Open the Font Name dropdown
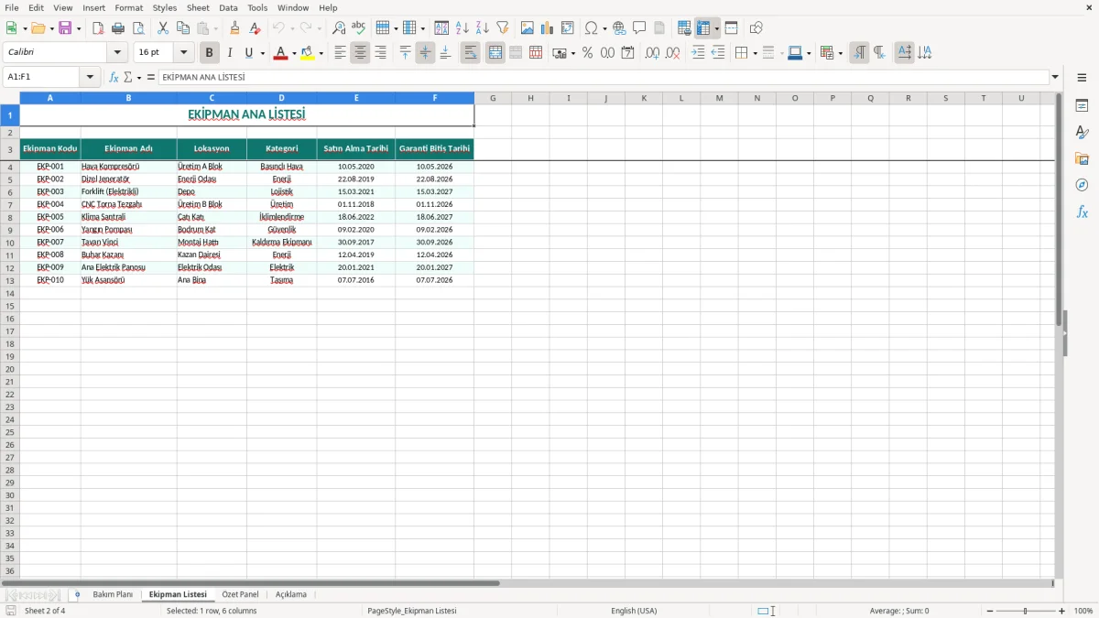 pyautogui.click(x=116, y=53)
